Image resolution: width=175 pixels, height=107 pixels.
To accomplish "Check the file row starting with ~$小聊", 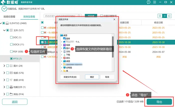I will tap(42, 32).
